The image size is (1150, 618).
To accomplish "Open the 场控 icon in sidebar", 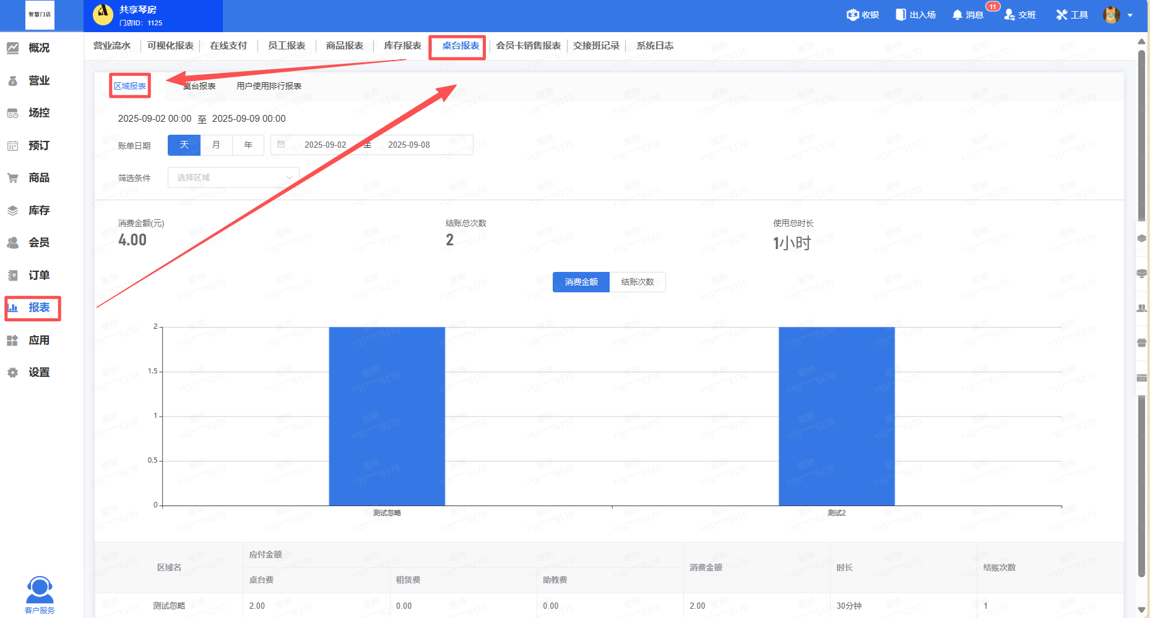I will click(12, 113).
